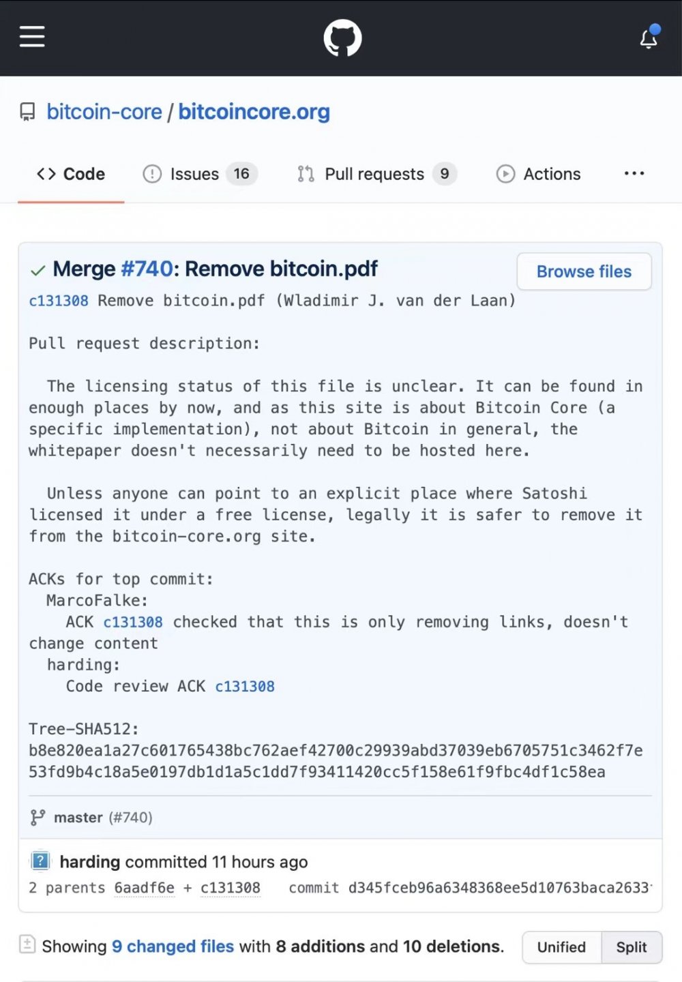Viewport: 682px width, 982px height.
Task: Open the Code tab
Action: point(71,175)
